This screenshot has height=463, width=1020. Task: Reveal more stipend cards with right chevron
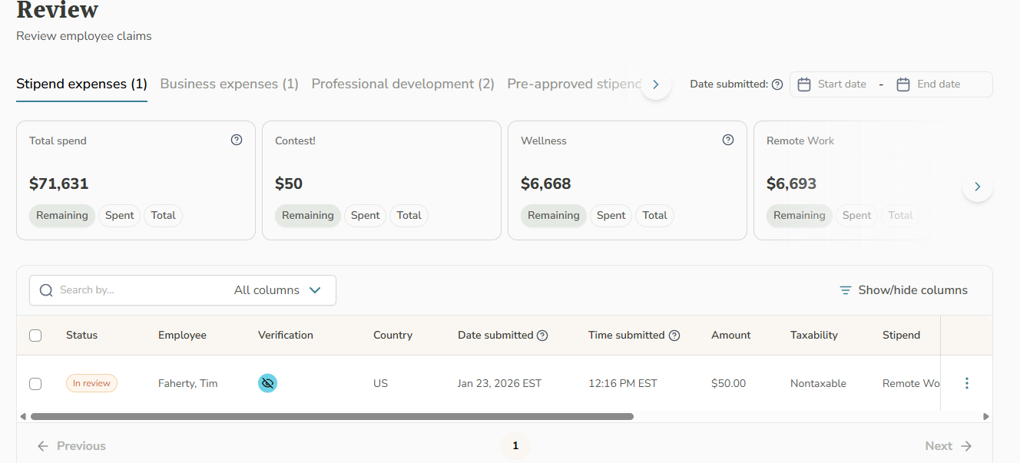[x=978, y=187]
